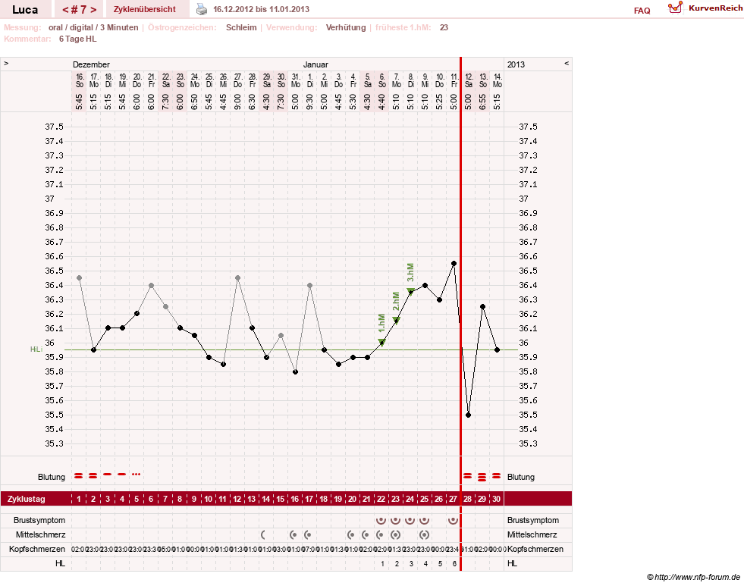Screen dimensions: 744x586
Task: Click the date header 24. Mo
Action: pyautogui.click(x=195, y=80)
